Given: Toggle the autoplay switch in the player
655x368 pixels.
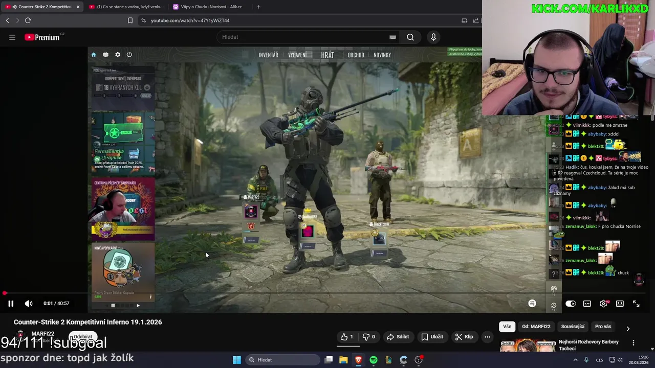Looking at the screenshot, I should point(571,304).
